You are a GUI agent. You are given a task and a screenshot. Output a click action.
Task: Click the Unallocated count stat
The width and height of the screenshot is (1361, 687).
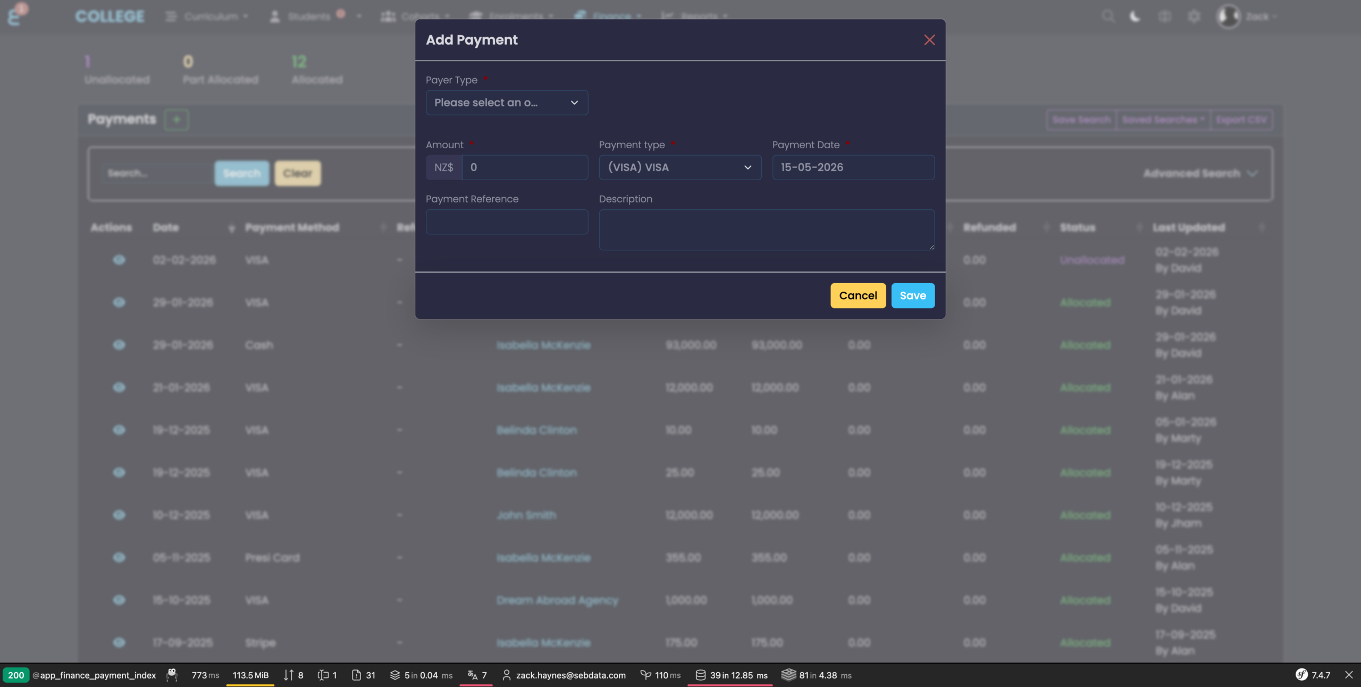point(117,70)
